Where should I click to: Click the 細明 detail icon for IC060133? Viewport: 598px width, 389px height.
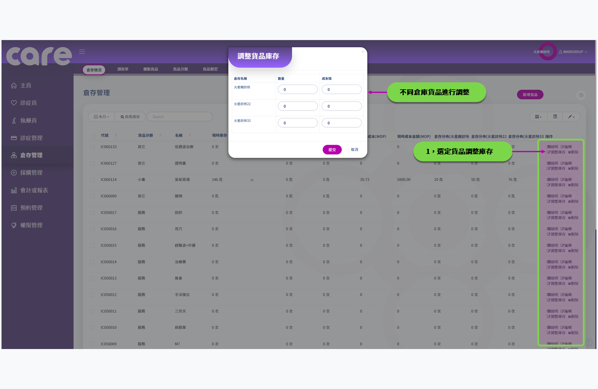[x=552, y=147]
